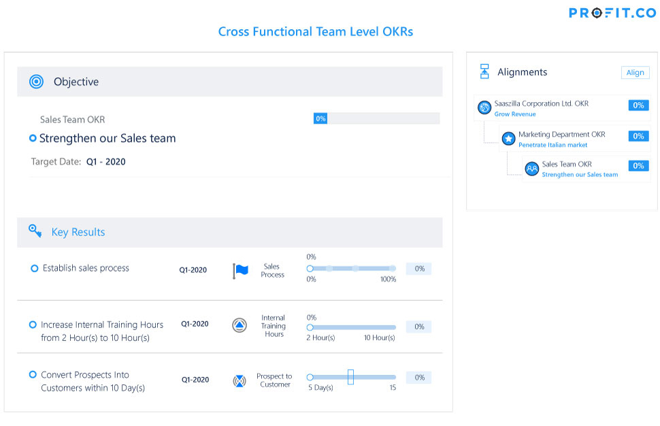Click the Alignments panel heading
The height and width of the screenshot is (426, 660).
point(523,72)
